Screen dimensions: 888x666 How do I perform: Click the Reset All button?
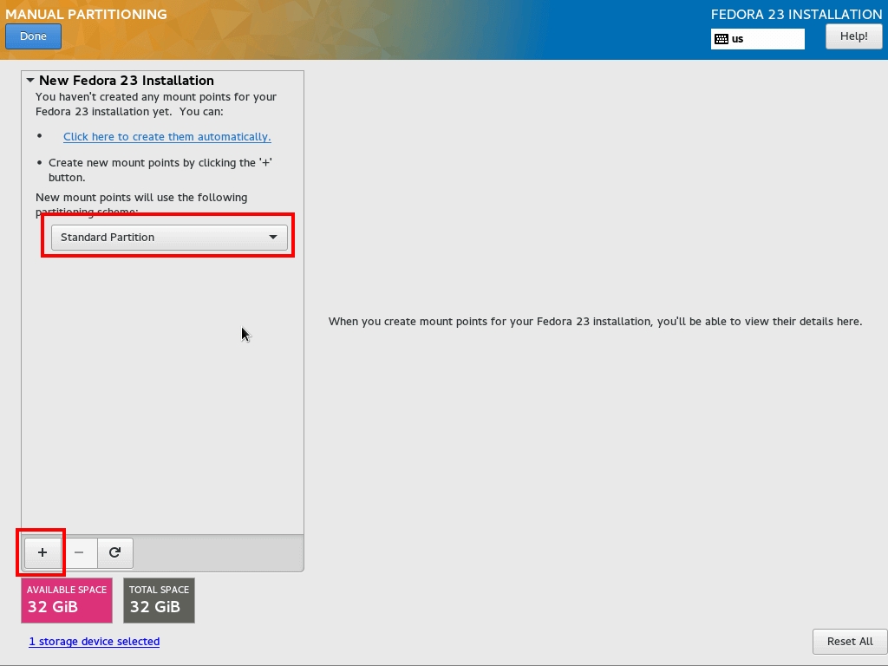coord(850,642)
